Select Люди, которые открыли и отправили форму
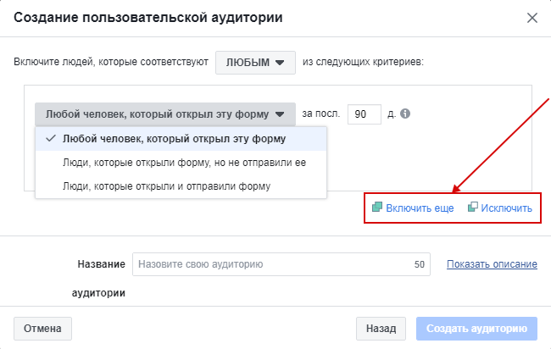Viewport: 551px width, 349px height. (x=166, y=186)
